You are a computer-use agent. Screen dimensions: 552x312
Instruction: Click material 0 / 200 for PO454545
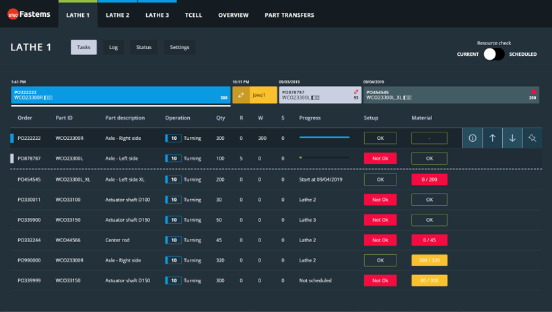(429, 180)
